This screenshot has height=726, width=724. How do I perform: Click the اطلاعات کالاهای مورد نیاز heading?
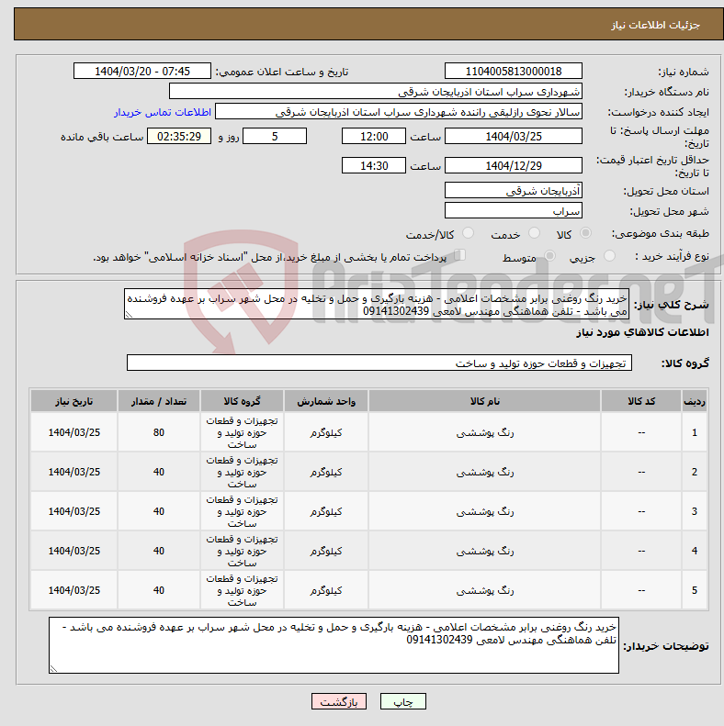tap(642, 332)
